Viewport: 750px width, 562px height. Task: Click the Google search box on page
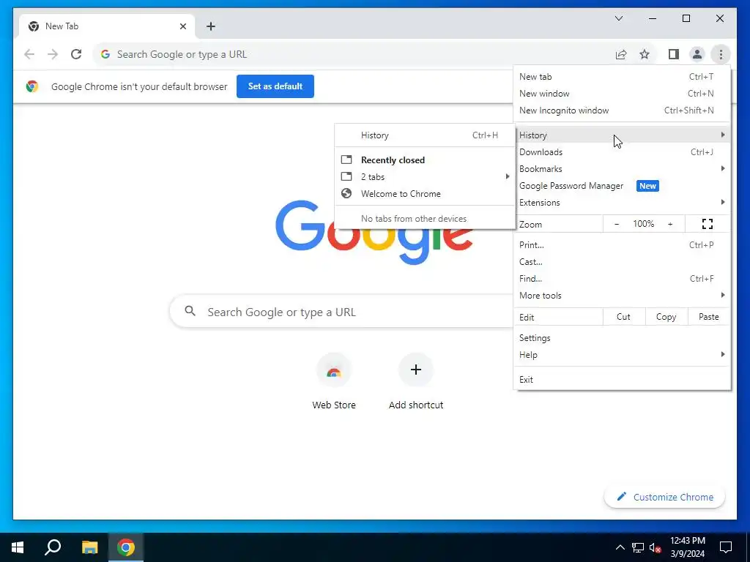[x=341, y=312]
